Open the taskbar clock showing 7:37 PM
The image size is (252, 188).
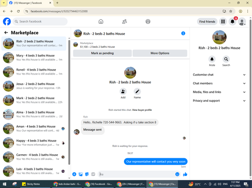click(235, 184)
